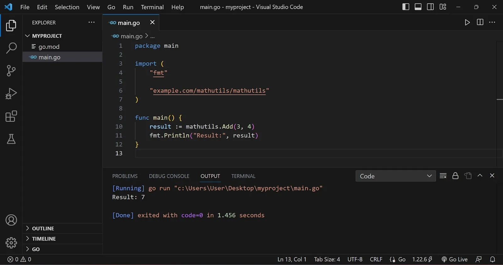Click the Go Live broadcast button
This screenshot has width=503, height=265.
(454, 259)
